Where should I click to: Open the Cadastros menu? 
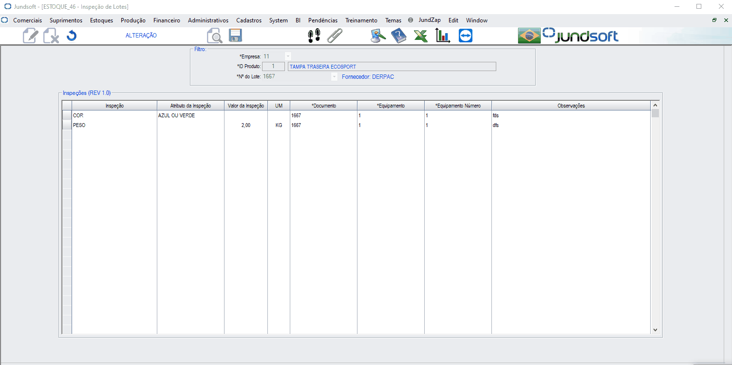[x=249, y=20]
